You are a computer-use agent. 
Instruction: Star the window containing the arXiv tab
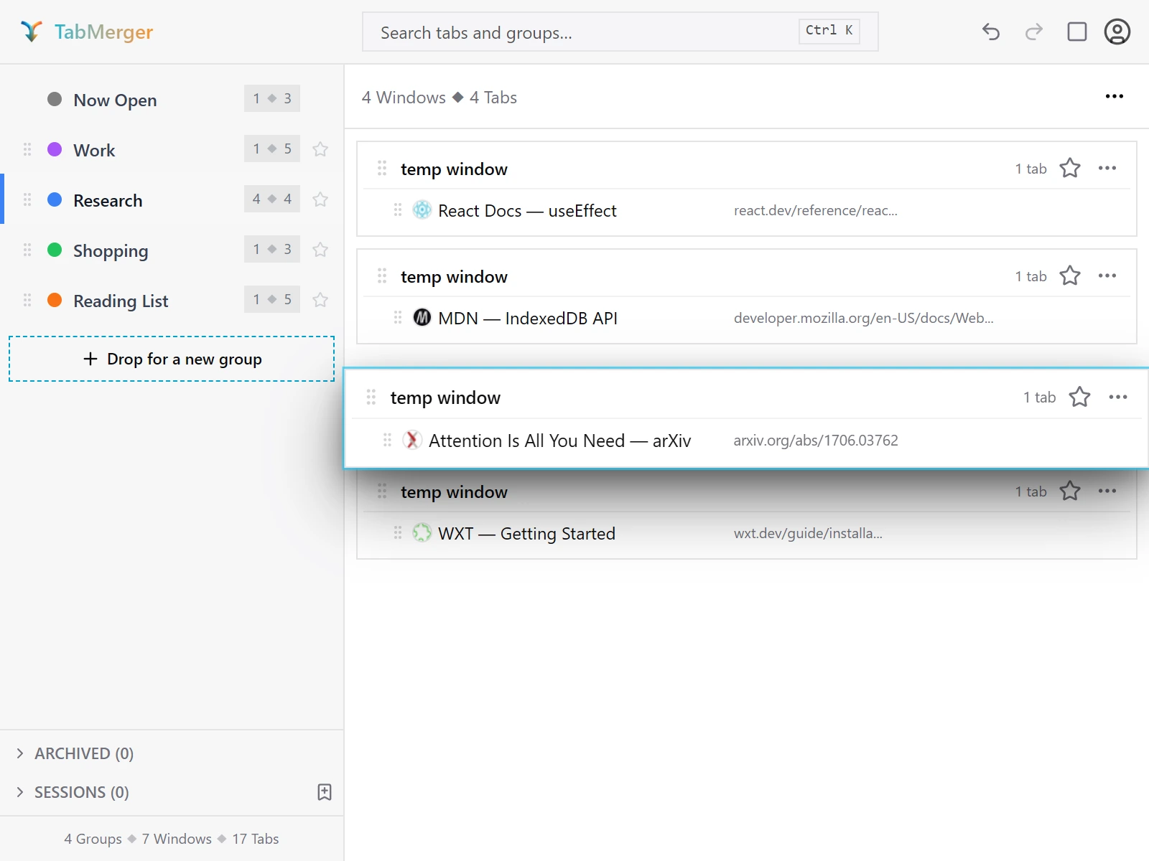[x=1080, y=397]
